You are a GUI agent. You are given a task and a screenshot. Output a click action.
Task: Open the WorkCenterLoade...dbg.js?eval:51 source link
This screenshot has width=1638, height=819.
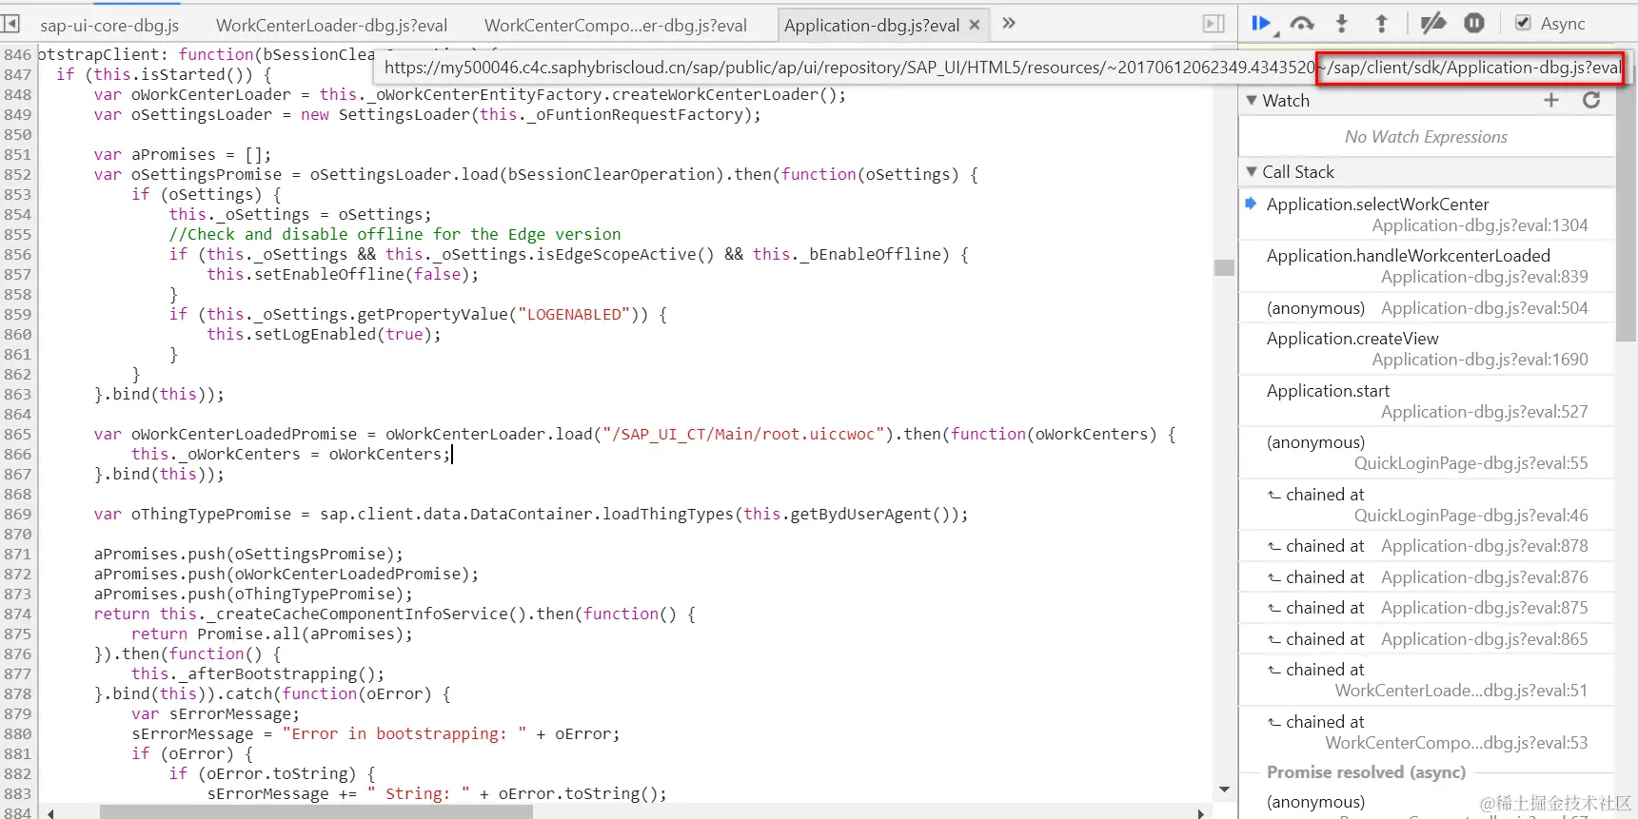point(1462,691)
